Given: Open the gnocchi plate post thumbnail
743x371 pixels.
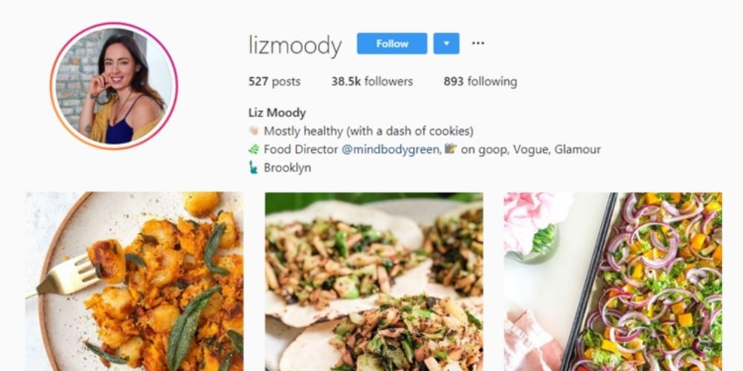Looking at the screenshot, I should click(134, 281).
